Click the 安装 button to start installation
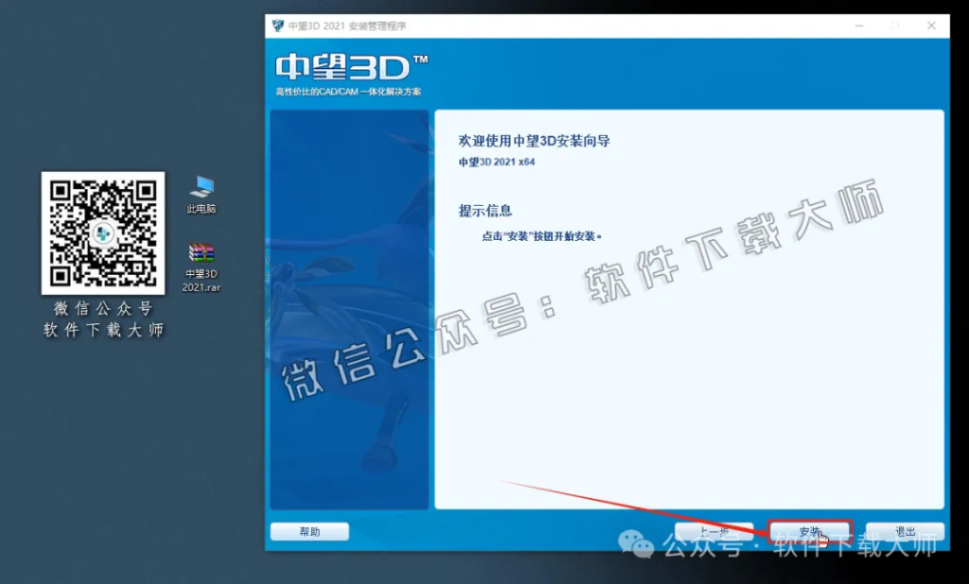Screen dimensions: 969x584 coord(809,531)
